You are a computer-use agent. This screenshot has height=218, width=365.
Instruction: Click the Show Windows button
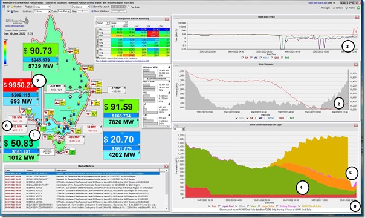pos(100,11)
